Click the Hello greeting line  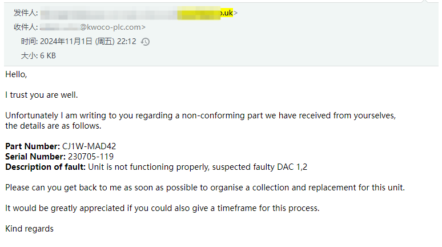point(16,74)
